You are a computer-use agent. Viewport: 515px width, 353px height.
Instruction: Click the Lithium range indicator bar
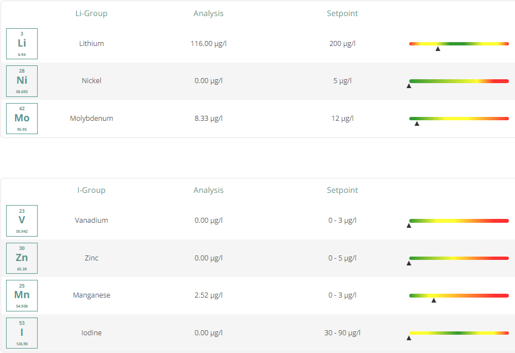point(459,44)
